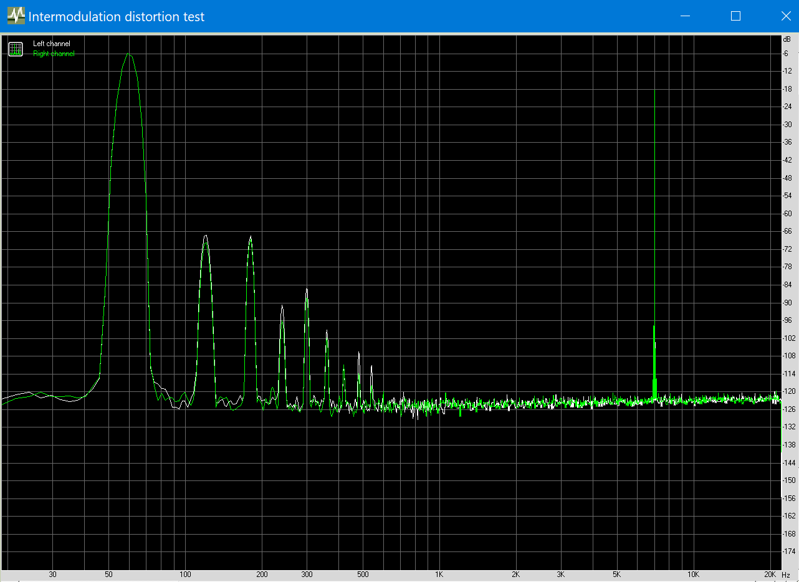Click the 30 label on frequency axis
799x582 pixels.
pos(53,575)
